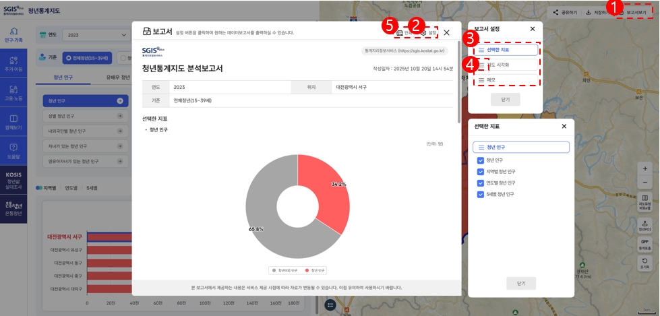Click the handle icon beside 청년 인구 group

click(481, 148)
